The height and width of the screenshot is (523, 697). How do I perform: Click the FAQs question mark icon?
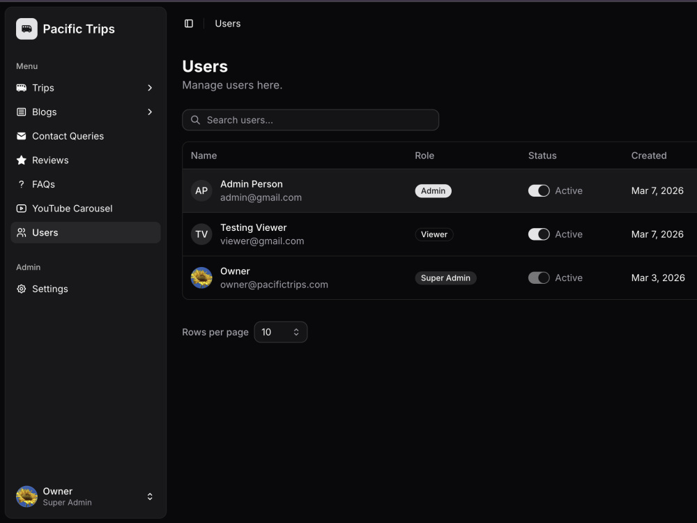[22, 184]
